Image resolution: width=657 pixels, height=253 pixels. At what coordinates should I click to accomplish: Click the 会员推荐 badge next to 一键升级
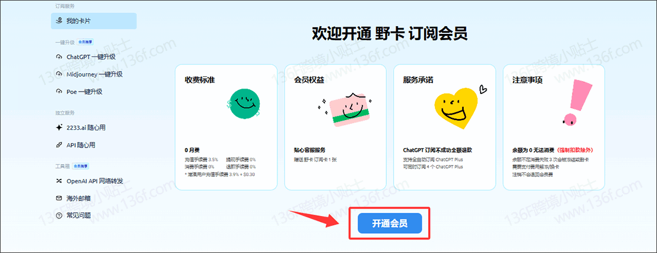85,42
